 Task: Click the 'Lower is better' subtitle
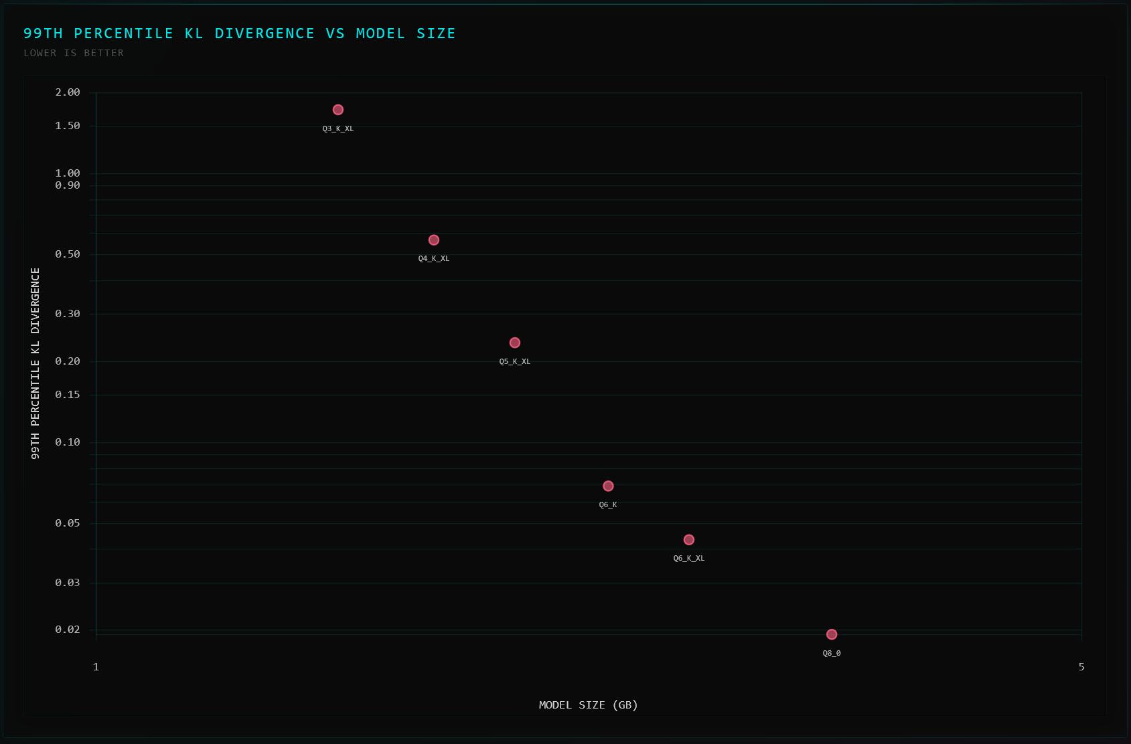tap(74, 53)
